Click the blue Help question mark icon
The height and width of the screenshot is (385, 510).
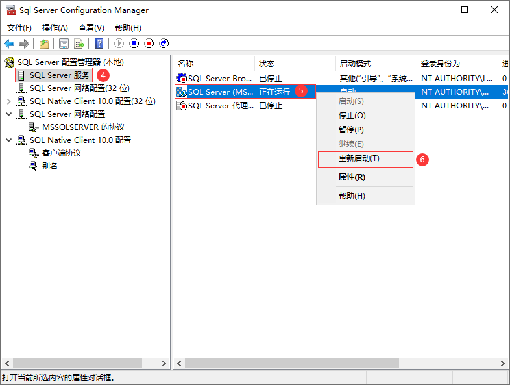pyautogui.click(x=99, y=43)
